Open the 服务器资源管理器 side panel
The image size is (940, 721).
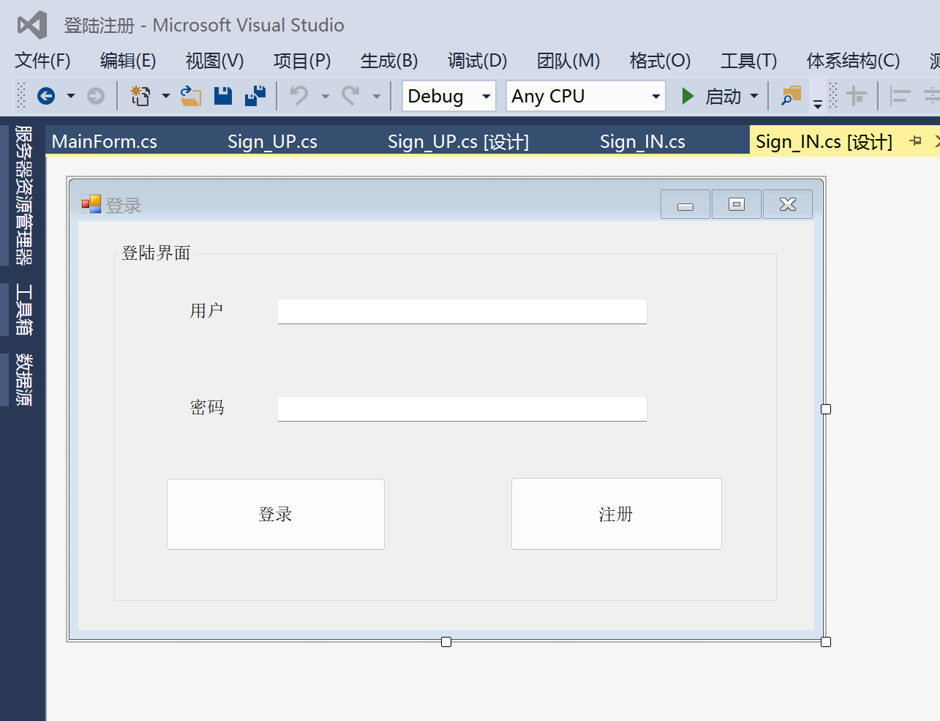23,195
